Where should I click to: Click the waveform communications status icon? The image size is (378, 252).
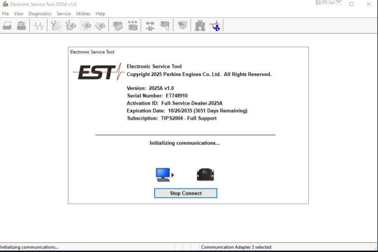coord(39,25)
